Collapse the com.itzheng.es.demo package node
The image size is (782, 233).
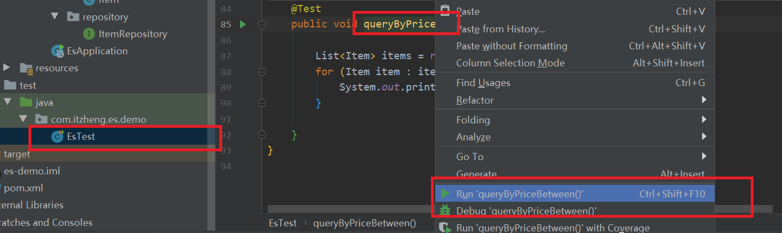pyautogui.click(x=22, y=119)
